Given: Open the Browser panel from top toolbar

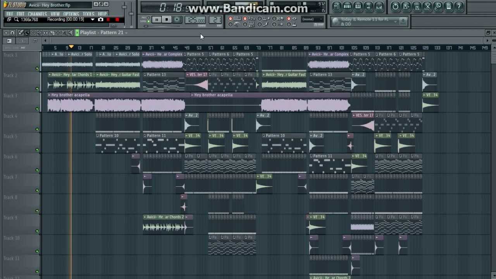Looking at the screenshot, I should click(369, 6).
